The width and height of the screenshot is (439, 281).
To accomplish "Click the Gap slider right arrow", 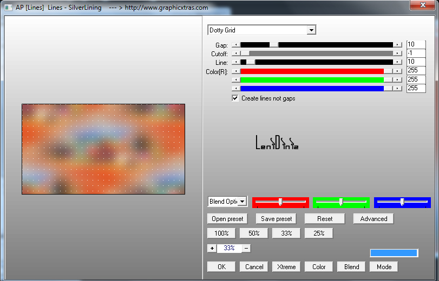I will coord(398,45).
